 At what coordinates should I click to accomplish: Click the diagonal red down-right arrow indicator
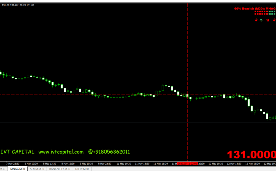click(268, 20)
